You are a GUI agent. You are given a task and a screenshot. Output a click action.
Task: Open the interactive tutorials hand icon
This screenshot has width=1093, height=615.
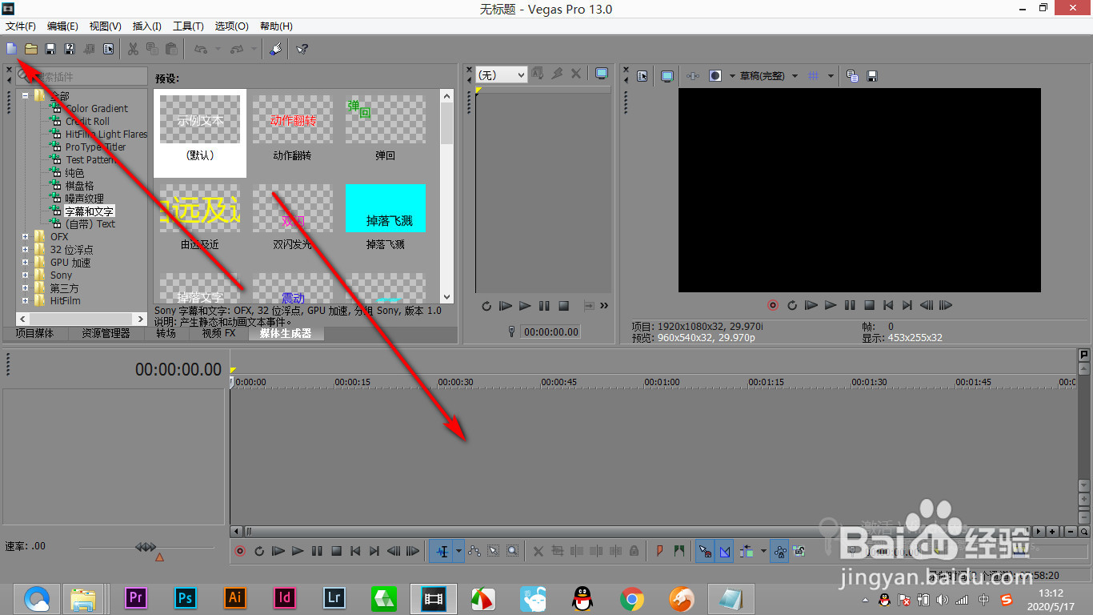tap(275, 49)
